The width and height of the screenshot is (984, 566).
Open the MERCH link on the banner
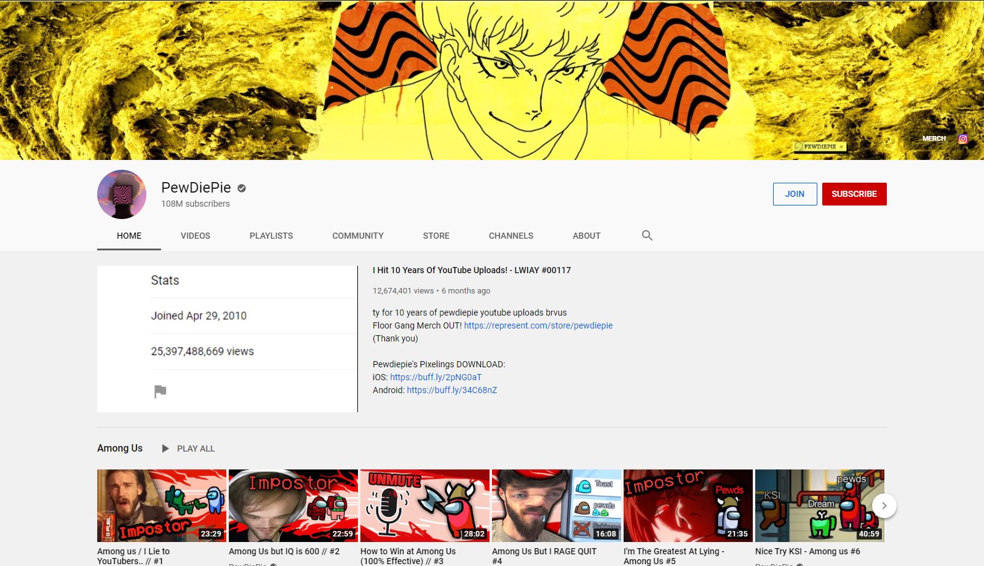934,139
